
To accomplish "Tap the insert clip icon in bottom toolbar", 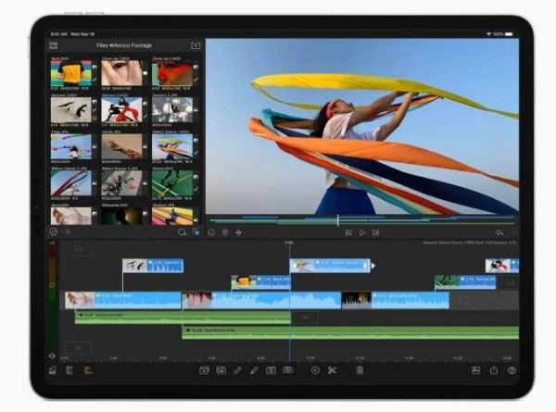I will tap(204, 370).
